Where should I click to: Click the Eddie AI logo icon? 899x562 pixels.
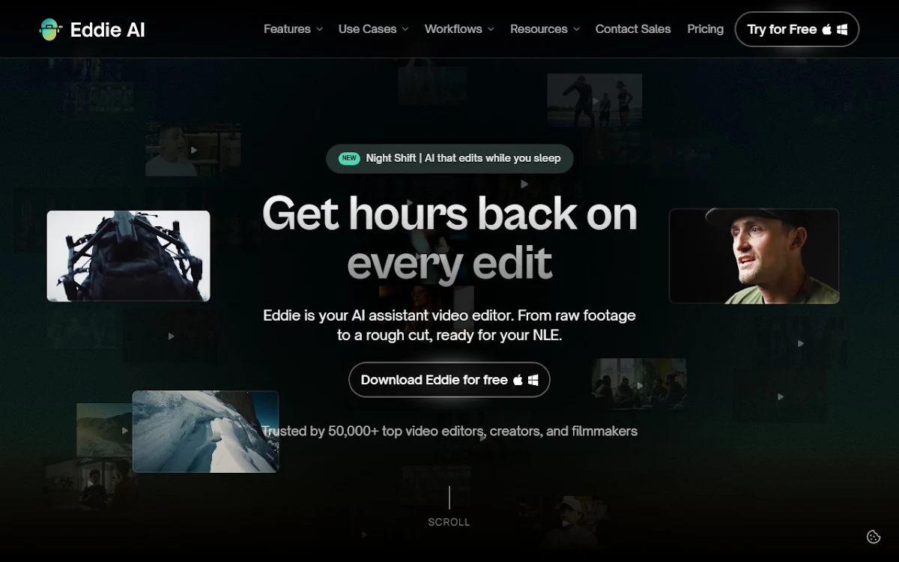click(x=49, y=29)
